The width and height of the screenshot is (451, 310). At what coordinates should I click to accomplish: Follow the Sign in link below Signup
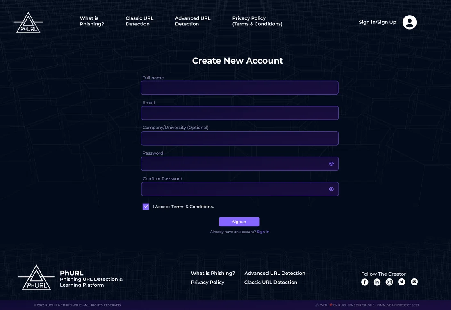[263, 232]
